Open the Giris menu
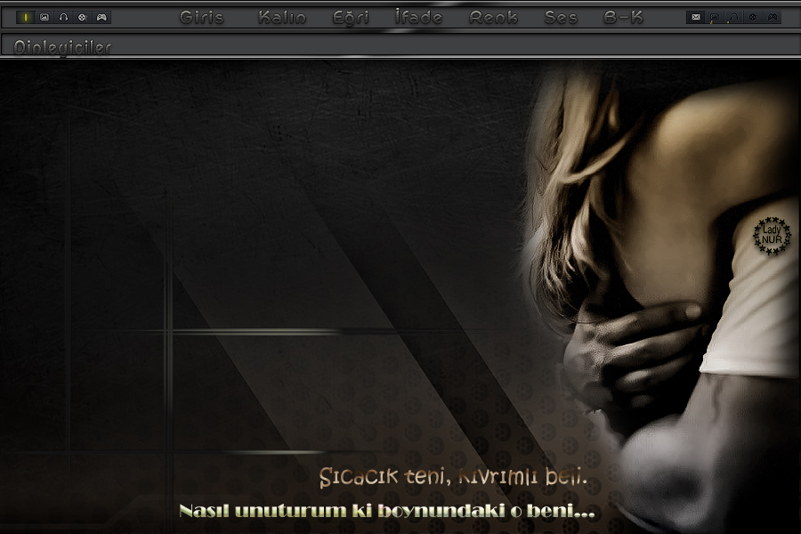The image size is (801, 534). pyautogui.click(x=202, y=17)
